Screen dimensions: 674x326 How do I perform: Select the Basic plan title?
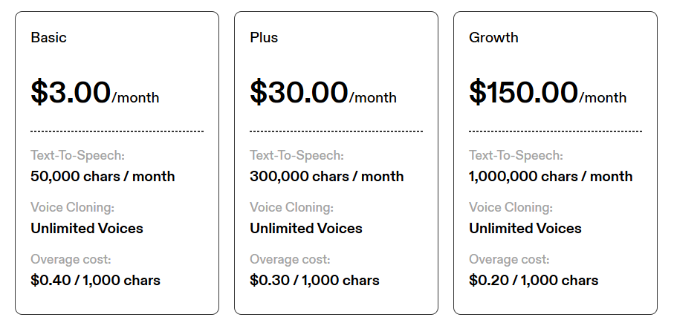tap(48, 37)
